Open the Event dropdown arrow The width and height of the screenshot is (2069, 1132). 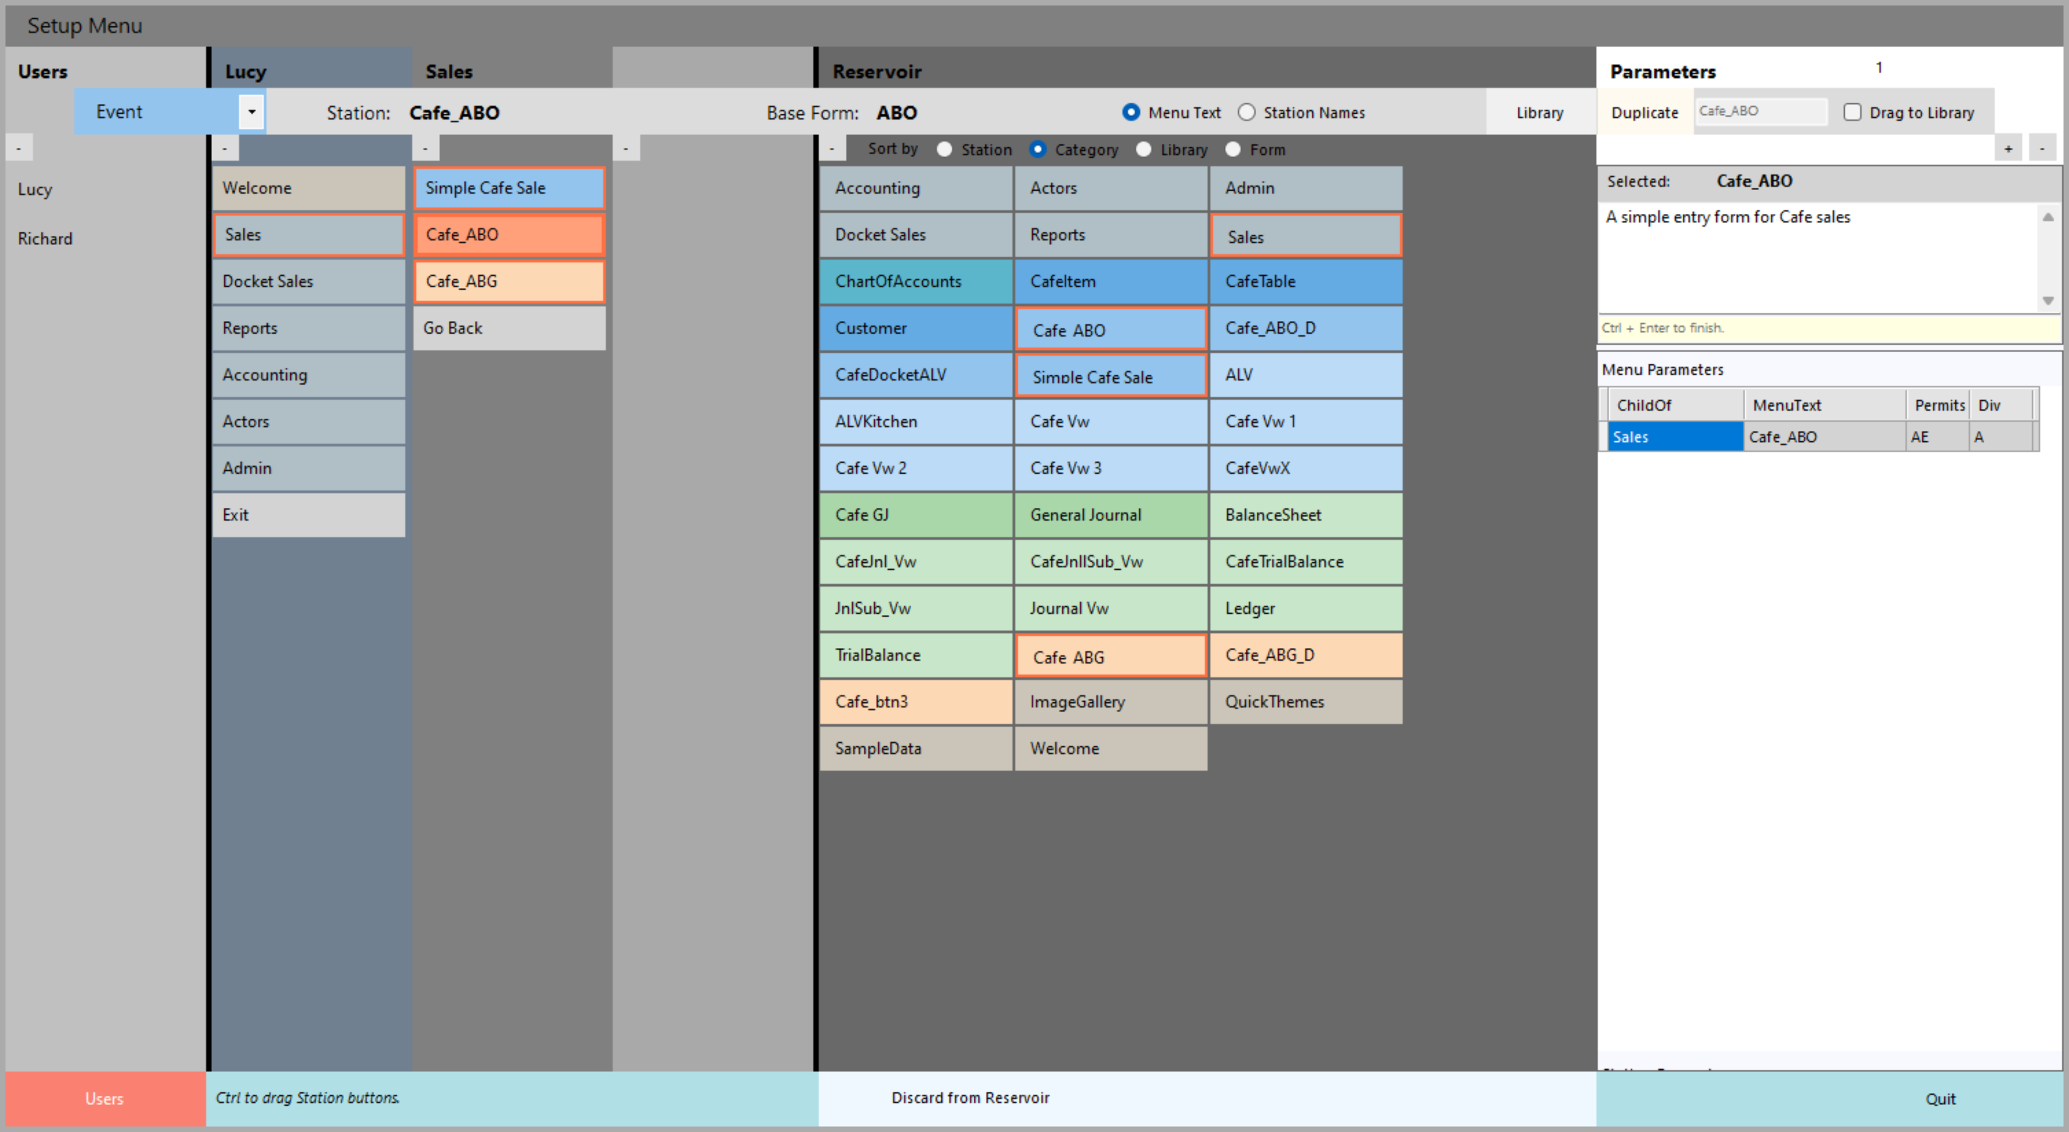click(x=251, y=112)
